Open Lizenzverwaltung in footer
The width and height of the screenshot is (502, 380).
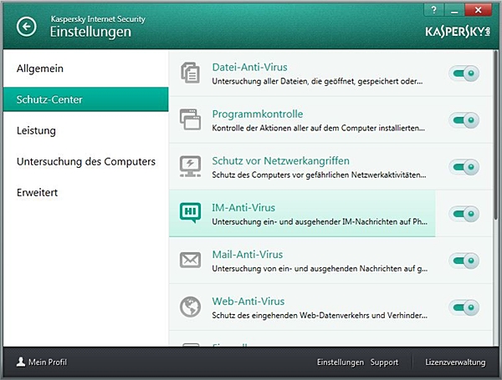[455, 362]
